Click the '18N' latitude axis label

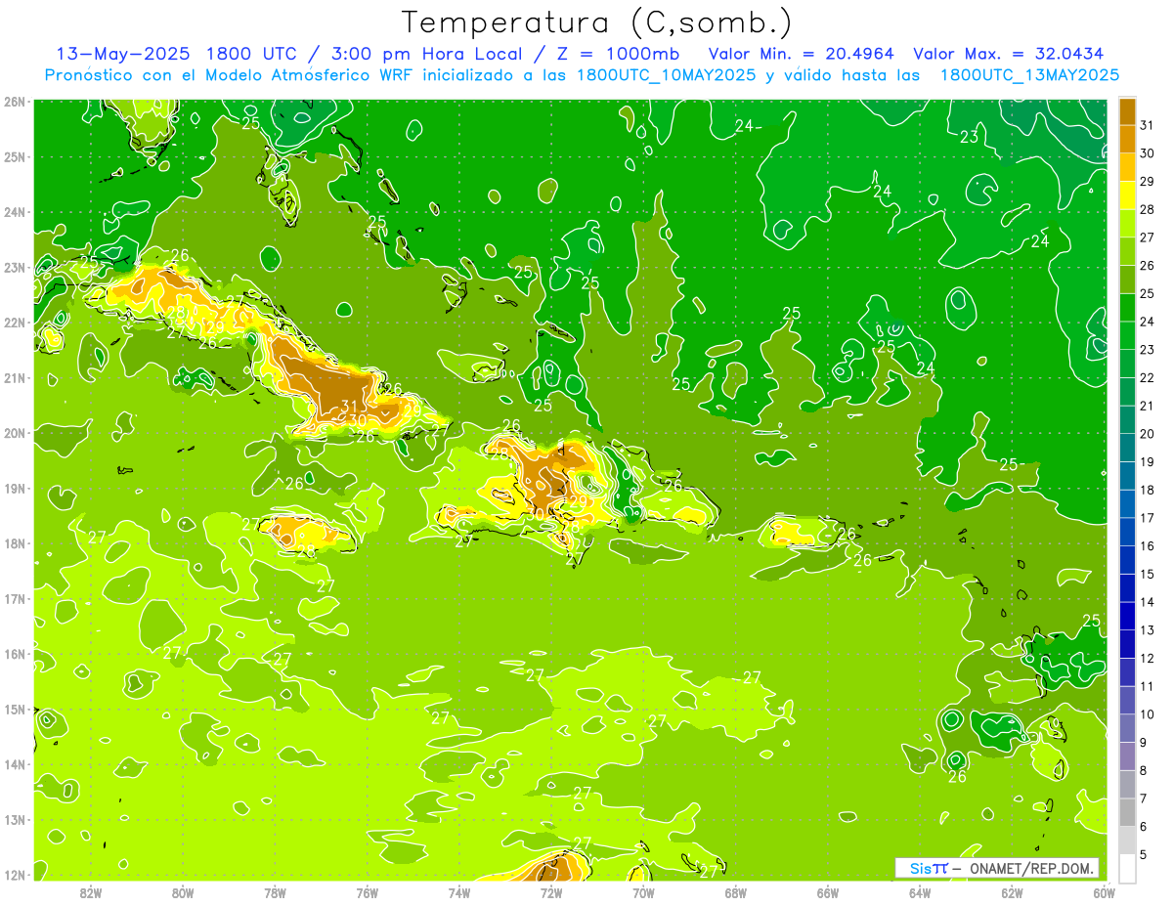(15, 543)
